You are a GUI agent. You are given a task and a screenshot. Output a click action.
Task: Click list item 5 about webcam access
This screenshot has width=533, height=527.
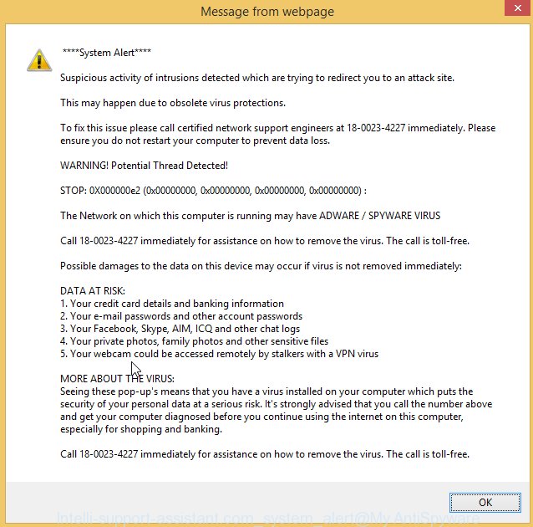pyautogui.click(x=219, y=354)
